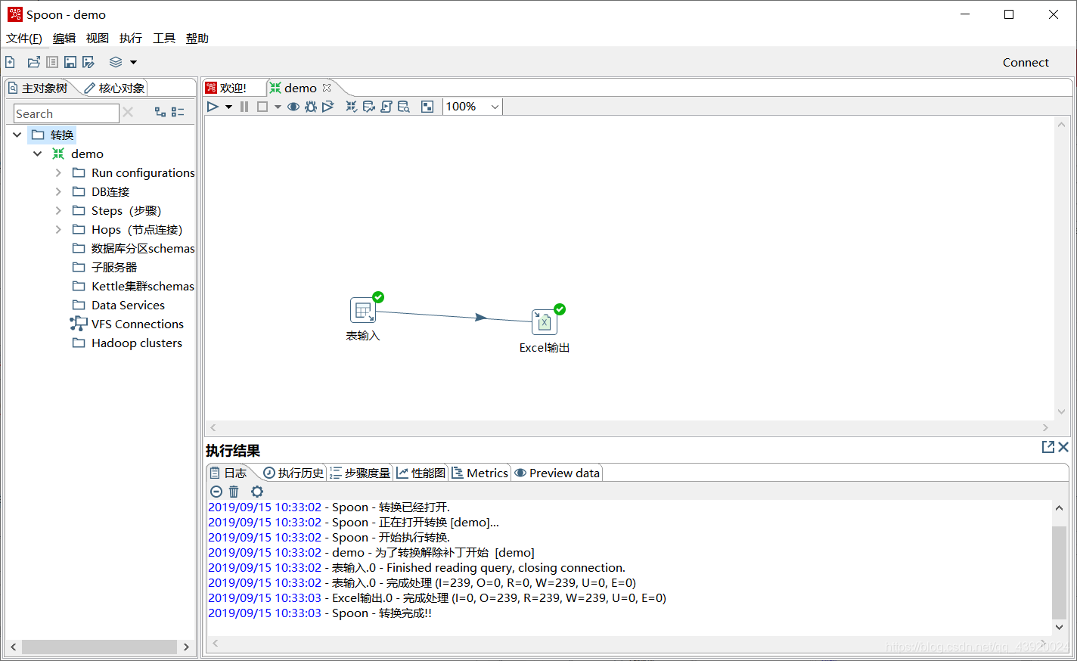Select the Excel输出 step on canvas
Screen dimensions: 1077x661
545,322
